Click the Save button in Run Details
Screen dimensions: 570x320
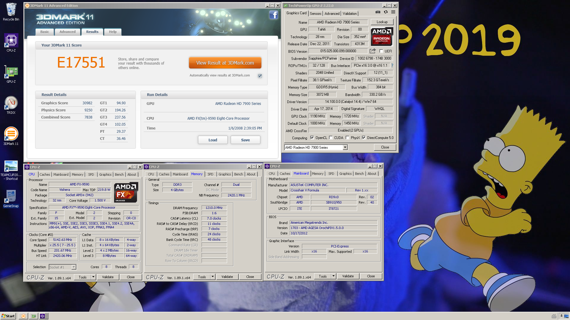click(x=246, y=140)
